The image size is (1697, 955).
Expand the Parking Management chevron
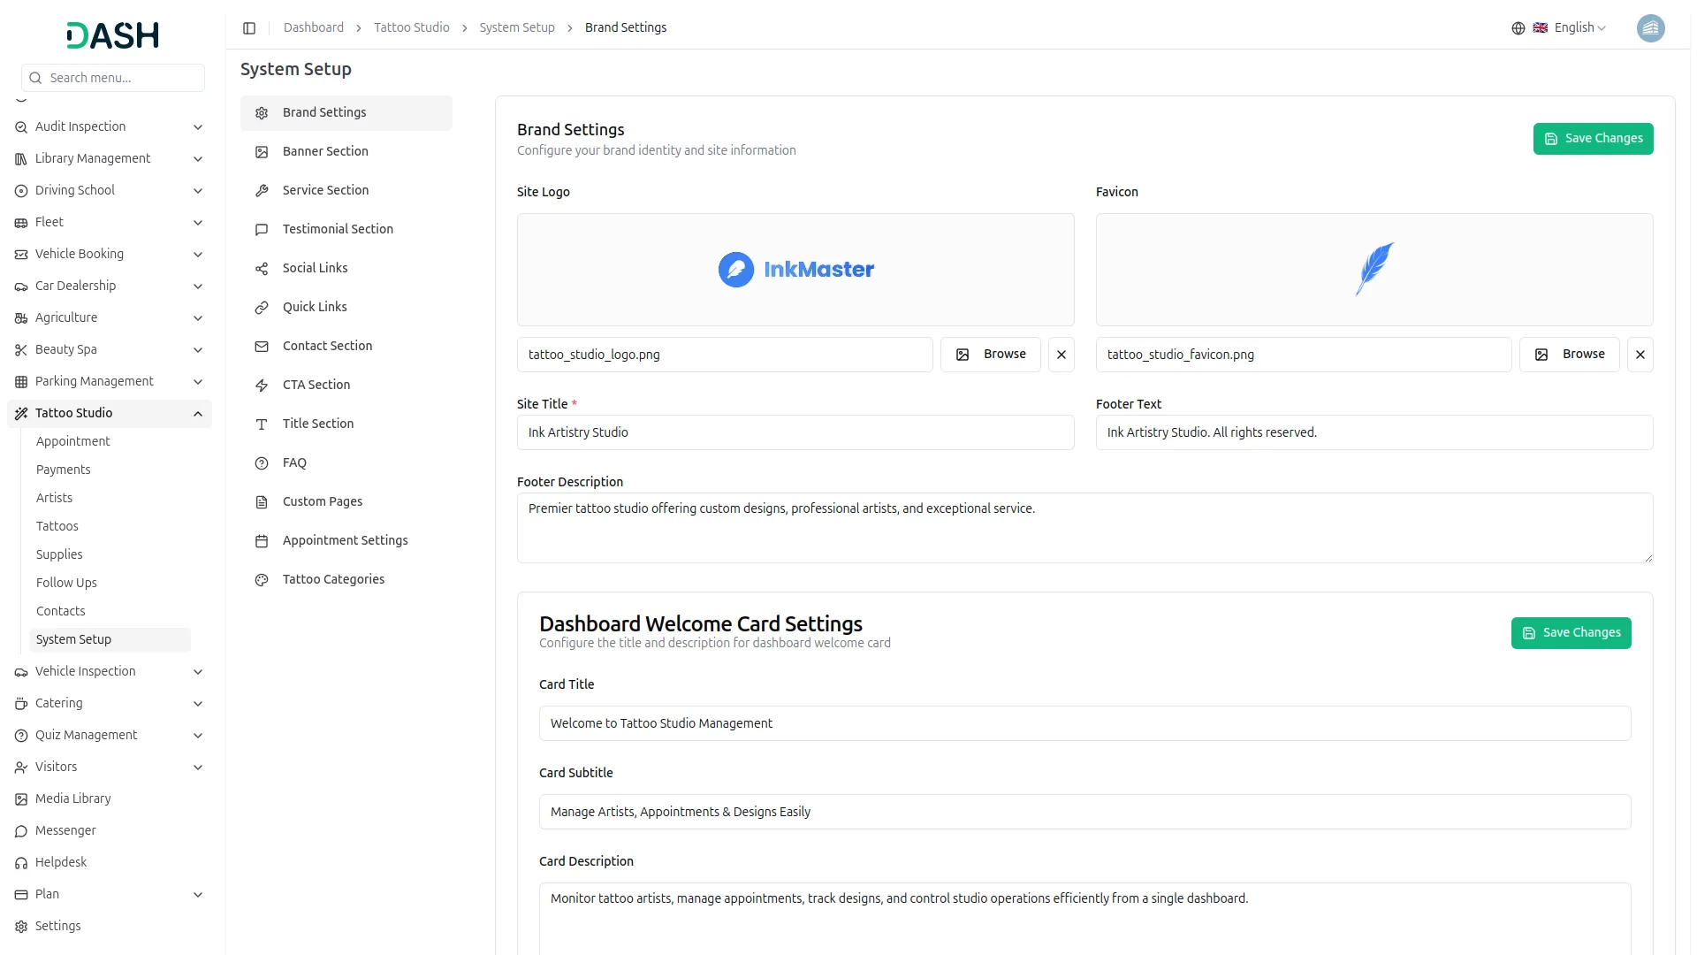coord(198,382)
